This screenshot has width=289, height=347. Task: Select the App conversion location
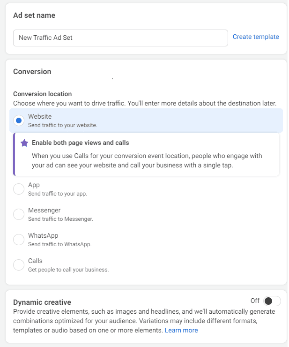[x=19, y=189]
